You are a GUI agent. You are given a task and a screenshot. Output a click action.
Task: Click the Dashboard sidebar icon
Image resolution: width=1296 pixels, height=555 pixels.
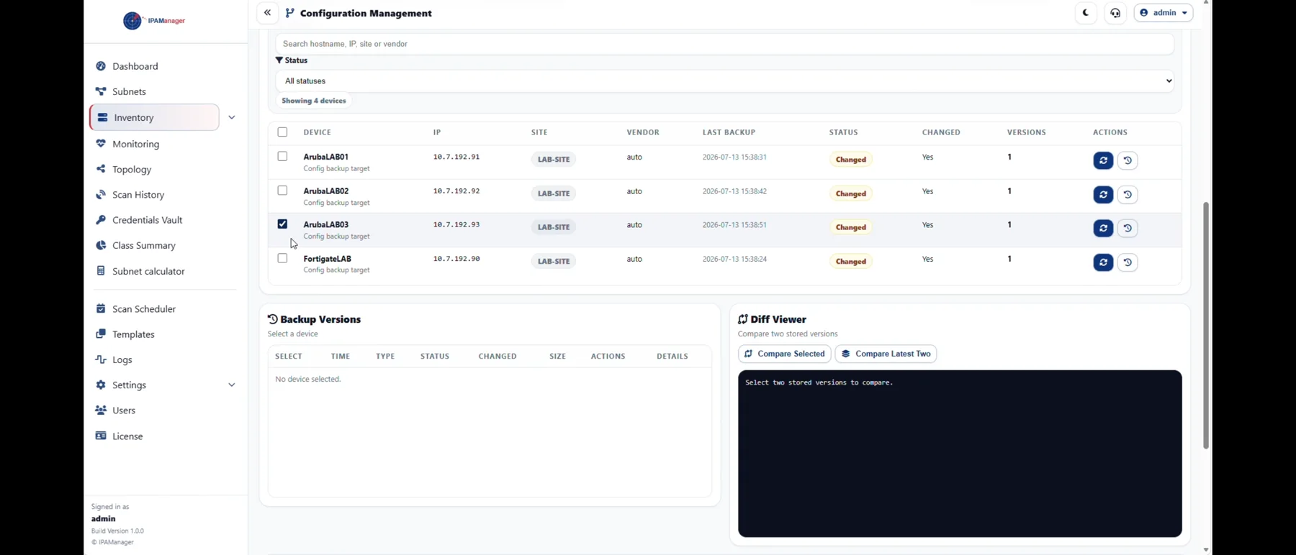click(101, 66)
